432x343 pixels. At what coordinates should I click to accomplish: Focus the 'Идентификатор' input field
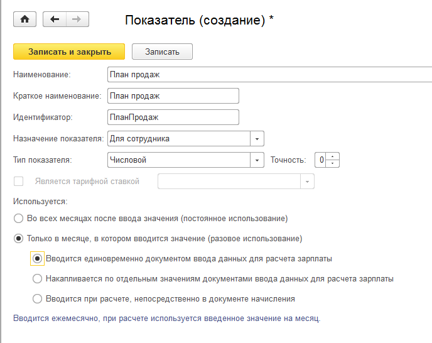pyautogui.click(x=173, y=117)
